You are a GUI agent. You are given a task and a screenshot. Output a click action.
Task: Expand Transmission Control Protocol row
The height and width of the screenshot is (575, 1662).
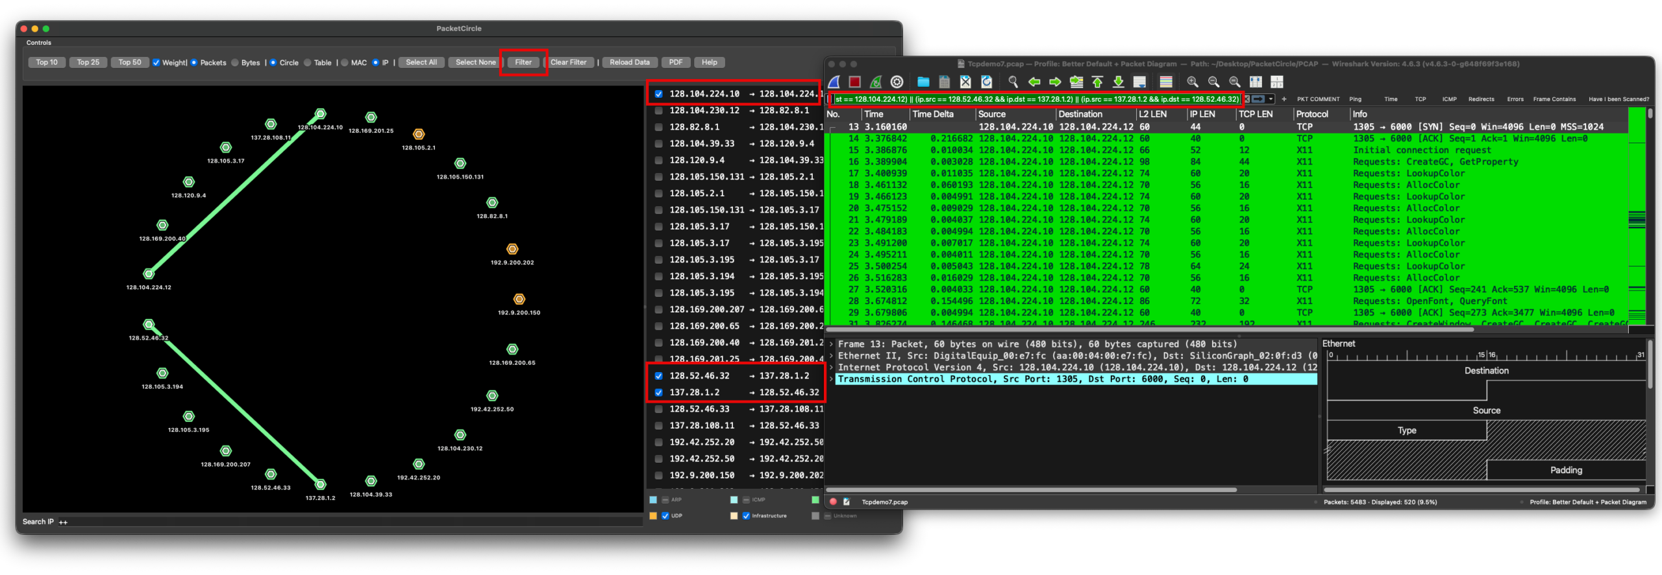[831, 379]
